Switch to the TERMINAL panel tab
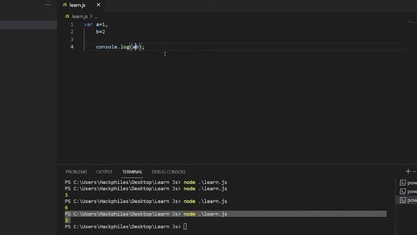The width and height of the screenshot is (417, 235). (132, 172)
